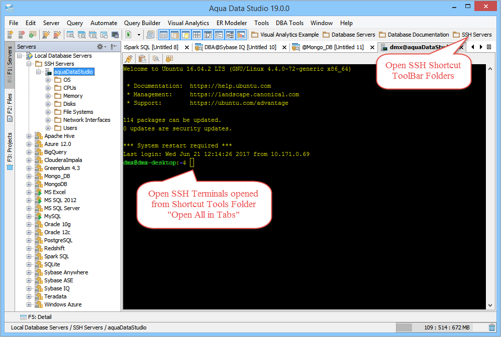Click the register new server icon
This screenshot has height=337, width=501.
tap(10, 35)
